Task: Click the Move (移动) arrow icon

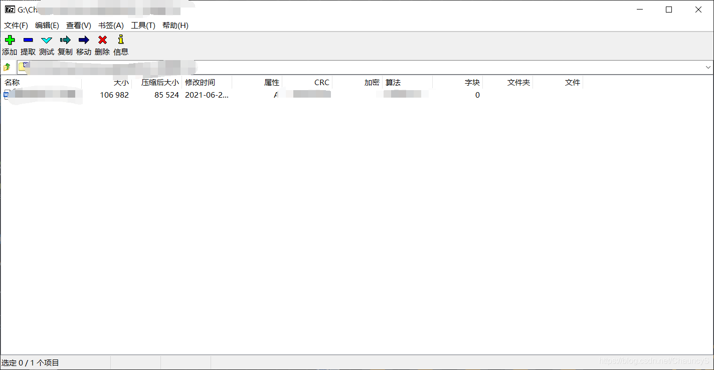Action: [x=84, y=40]
